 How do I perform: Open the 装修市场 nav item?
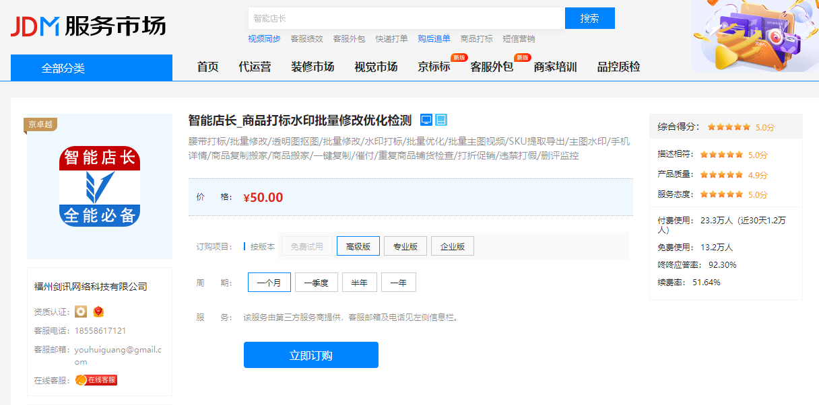(x=313, y=67)
